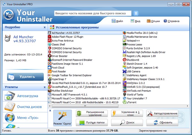Open the Файл menu
This screenshot has height=135, width=192.
pyautogui.click(x=117, y=21)
